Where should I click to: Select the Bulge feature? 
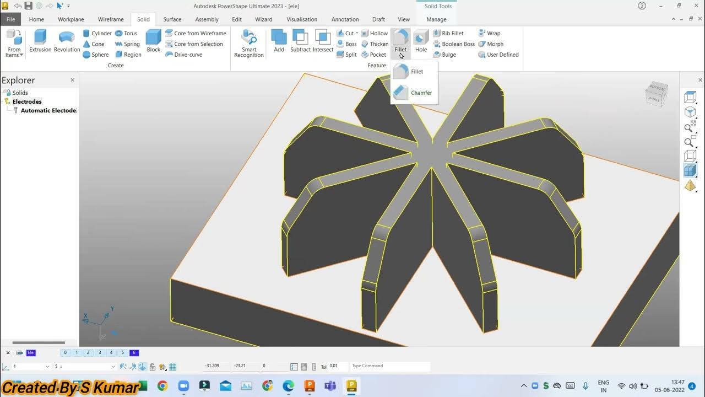pos(444,55)
